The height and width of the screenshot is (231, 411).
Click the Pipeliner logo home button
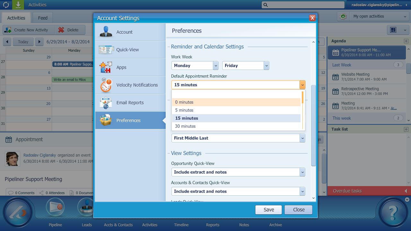tap(18, 212)
